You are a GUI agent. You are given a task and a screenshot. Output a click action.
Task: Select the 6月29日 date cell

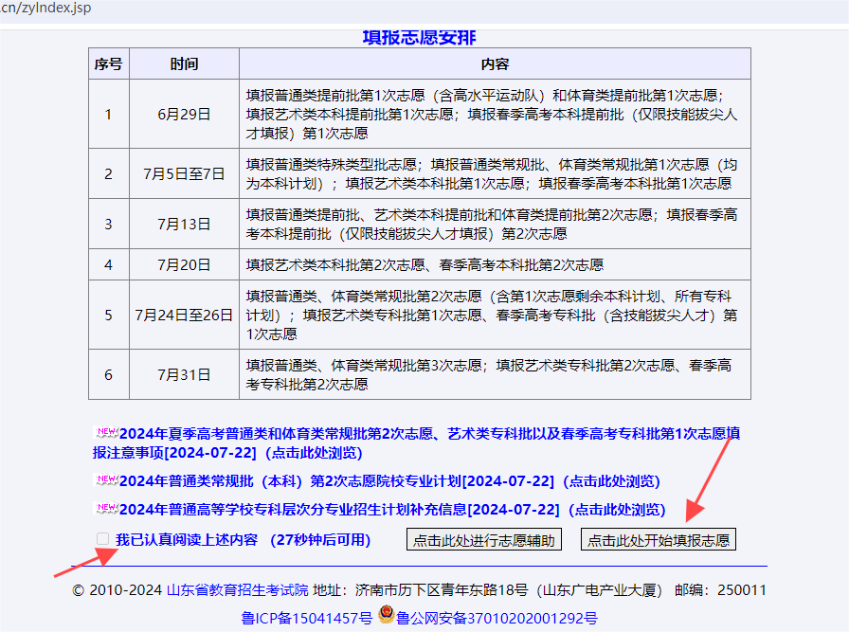(x=184, y=115)
